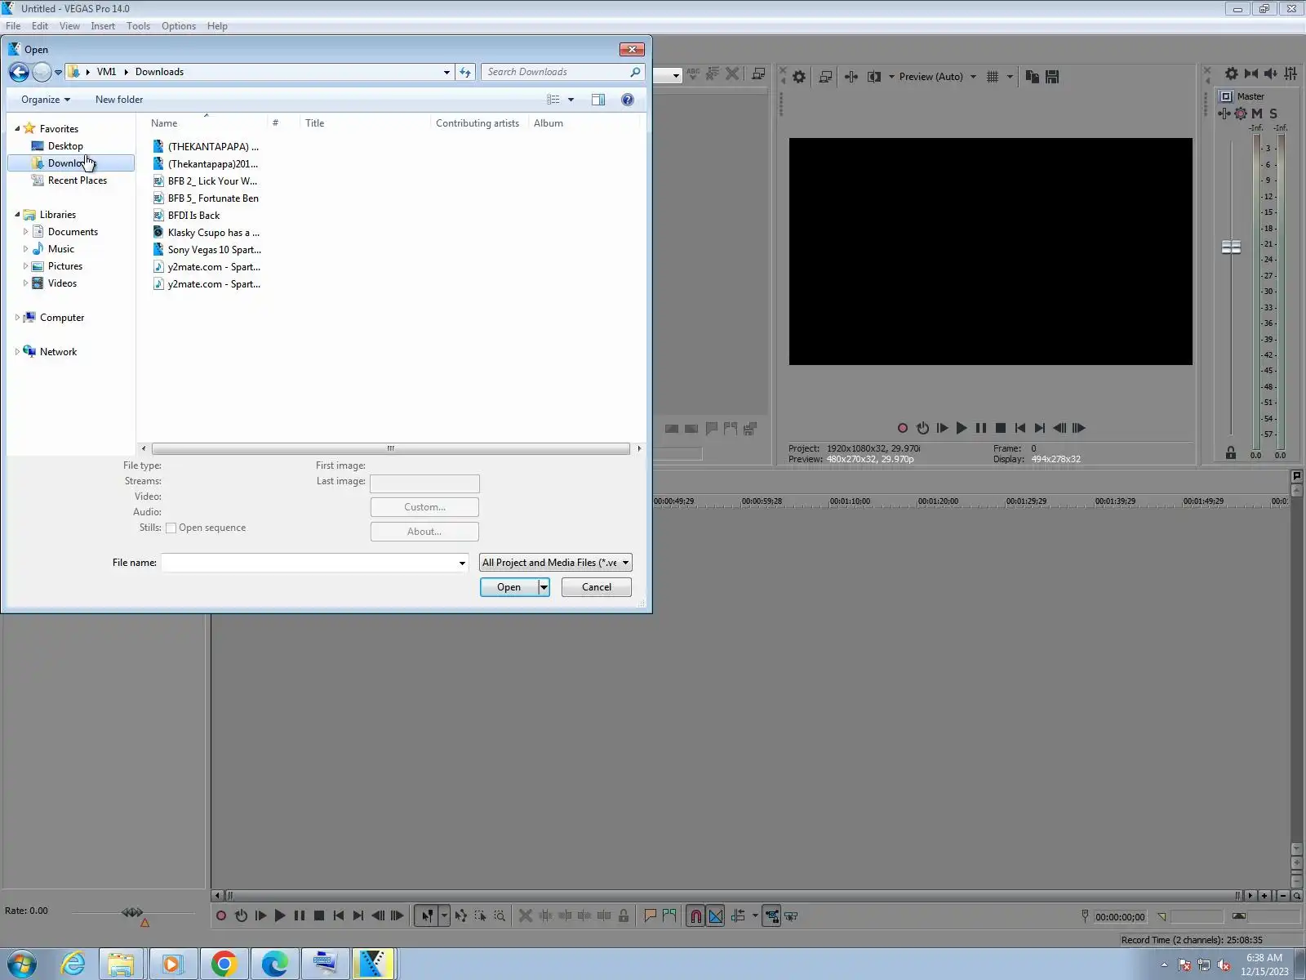Insert a region using the timeline toolbar
The width and height of the screenshot is (1306, 980).
click(x=670, y=916)
